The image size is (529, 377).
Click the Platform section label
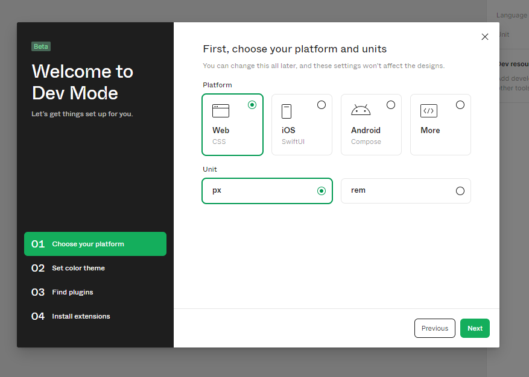[x=217, y=85]
